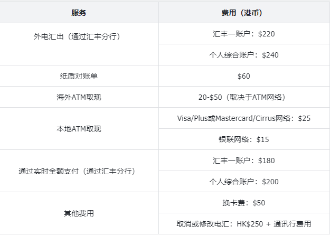
Task: Click the 汇丰一账户：$180 fee cell
Action: pos(244,161)
